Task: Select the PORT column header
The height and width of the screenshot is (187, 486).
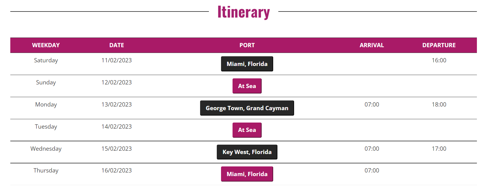Action: (247, 45)
